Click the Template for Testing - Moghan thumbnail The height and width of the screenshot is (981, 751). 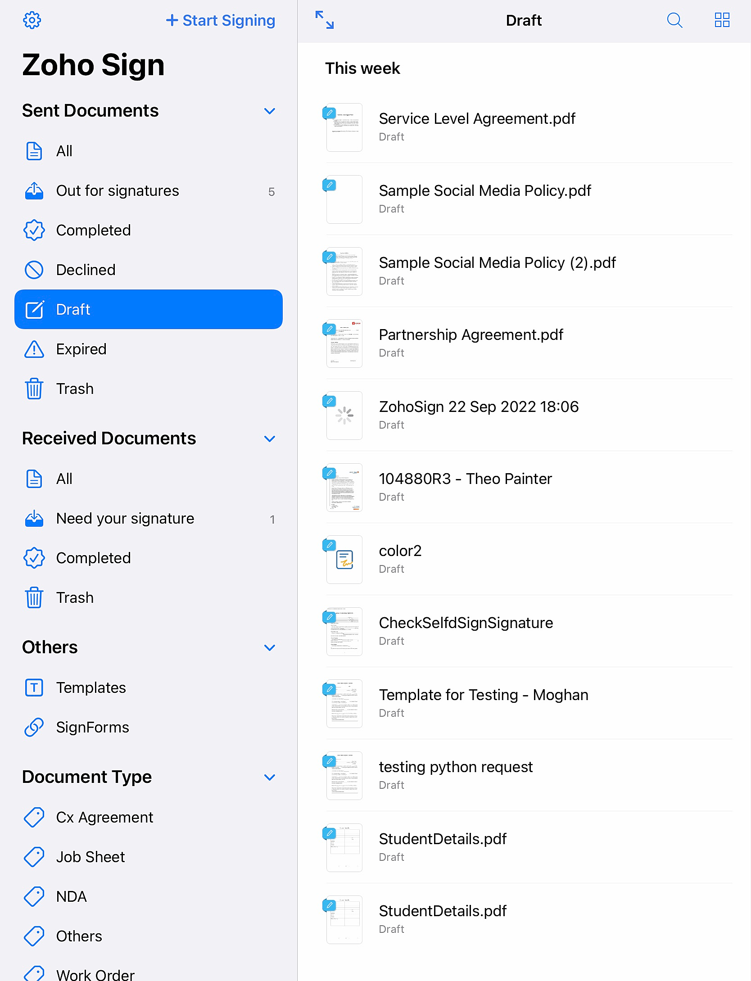[x=344, y=704]
